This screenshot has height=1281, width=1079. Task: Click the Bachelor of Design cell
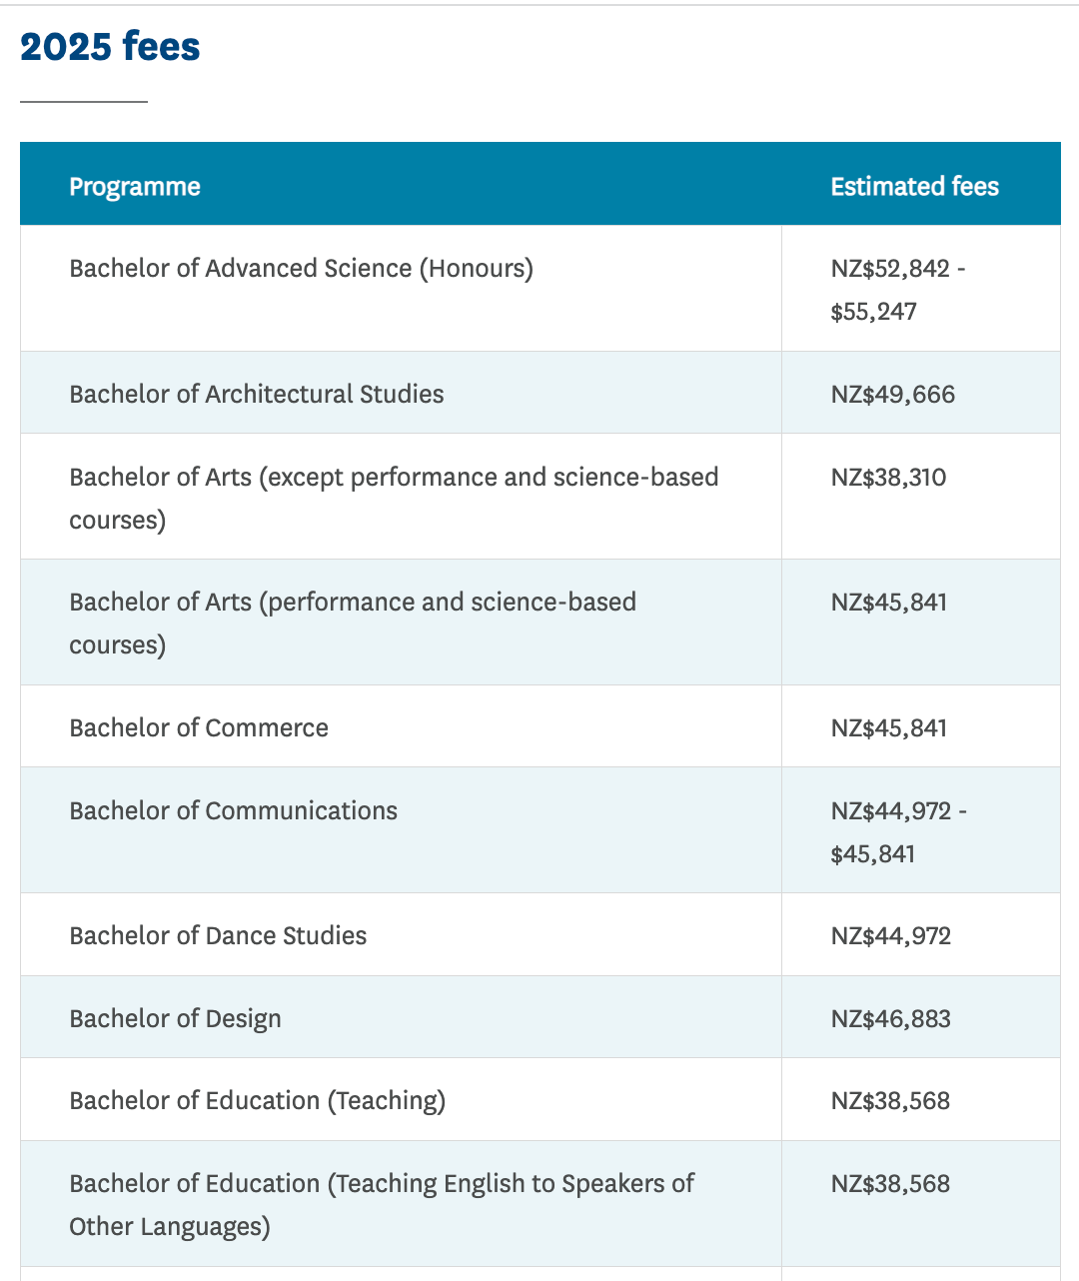tap(175, 1019)
